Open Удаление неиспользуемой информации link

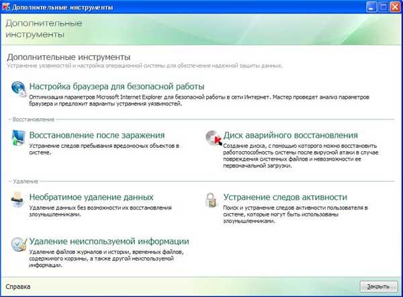[109, 241]
